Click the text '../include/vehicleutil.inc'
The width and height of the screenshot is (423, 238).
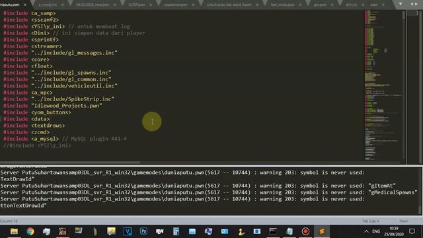pyautogui.click(x=74, y=86)
